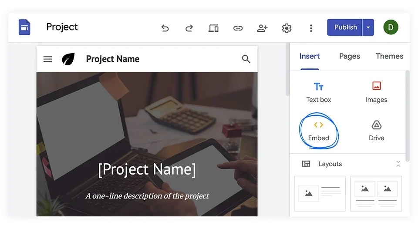
Task: Redo the last action
Action: tap(189, 28)
